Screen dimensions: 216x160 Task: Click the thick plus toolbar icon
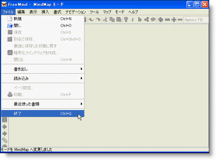tap(160, 20)
